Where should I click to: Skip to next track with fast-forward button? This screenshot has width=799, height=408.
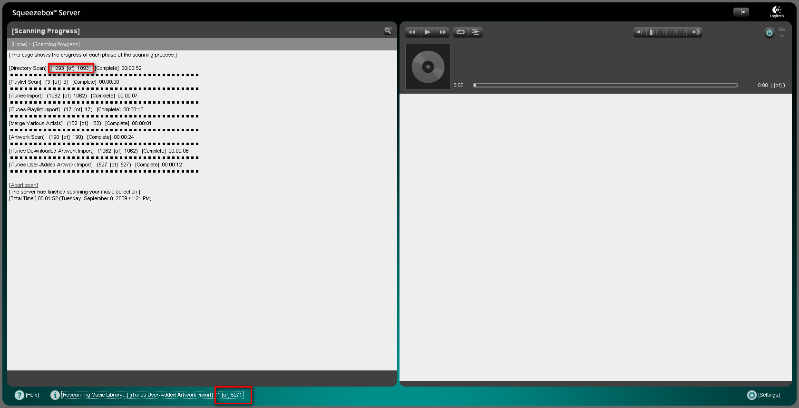coord(443,32)
